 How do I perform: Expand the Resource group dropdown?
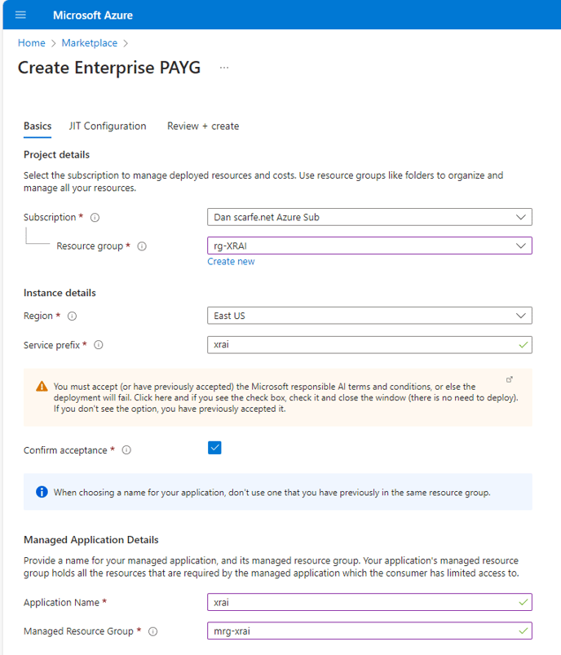pos(369,246)
